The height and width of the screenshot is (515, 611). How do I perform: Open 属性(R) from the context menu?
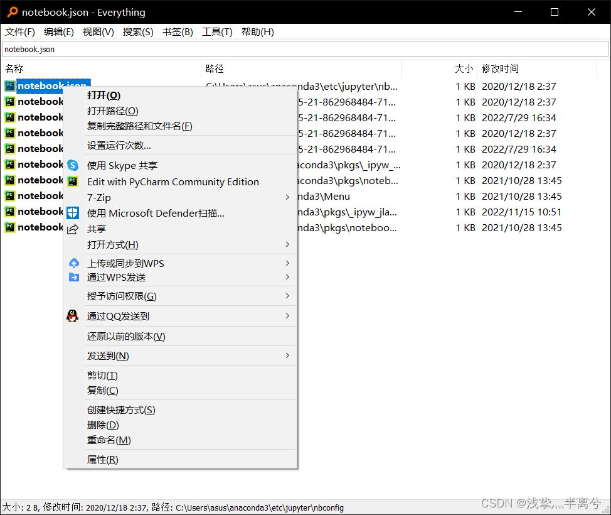[102, 460]
